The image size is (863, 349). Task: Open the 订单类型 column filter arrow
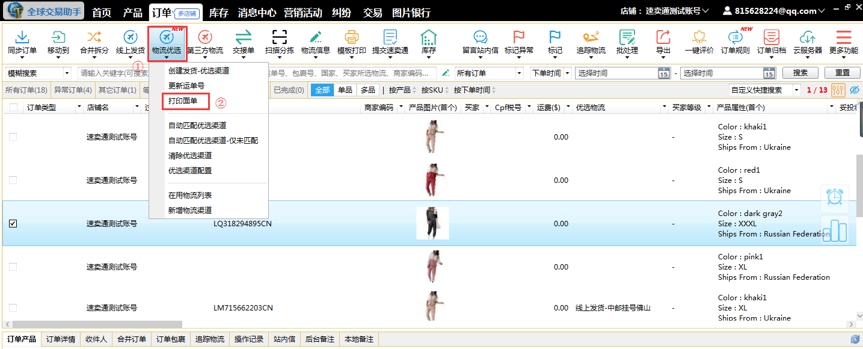coord(79,108)
